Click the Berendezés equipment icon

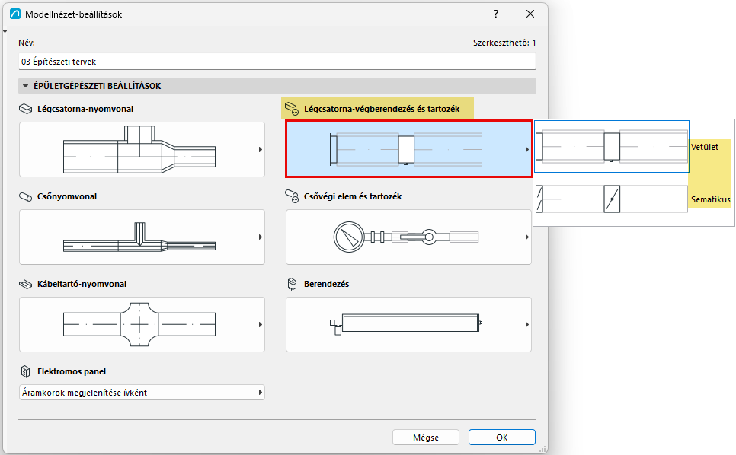coord(292,284)
